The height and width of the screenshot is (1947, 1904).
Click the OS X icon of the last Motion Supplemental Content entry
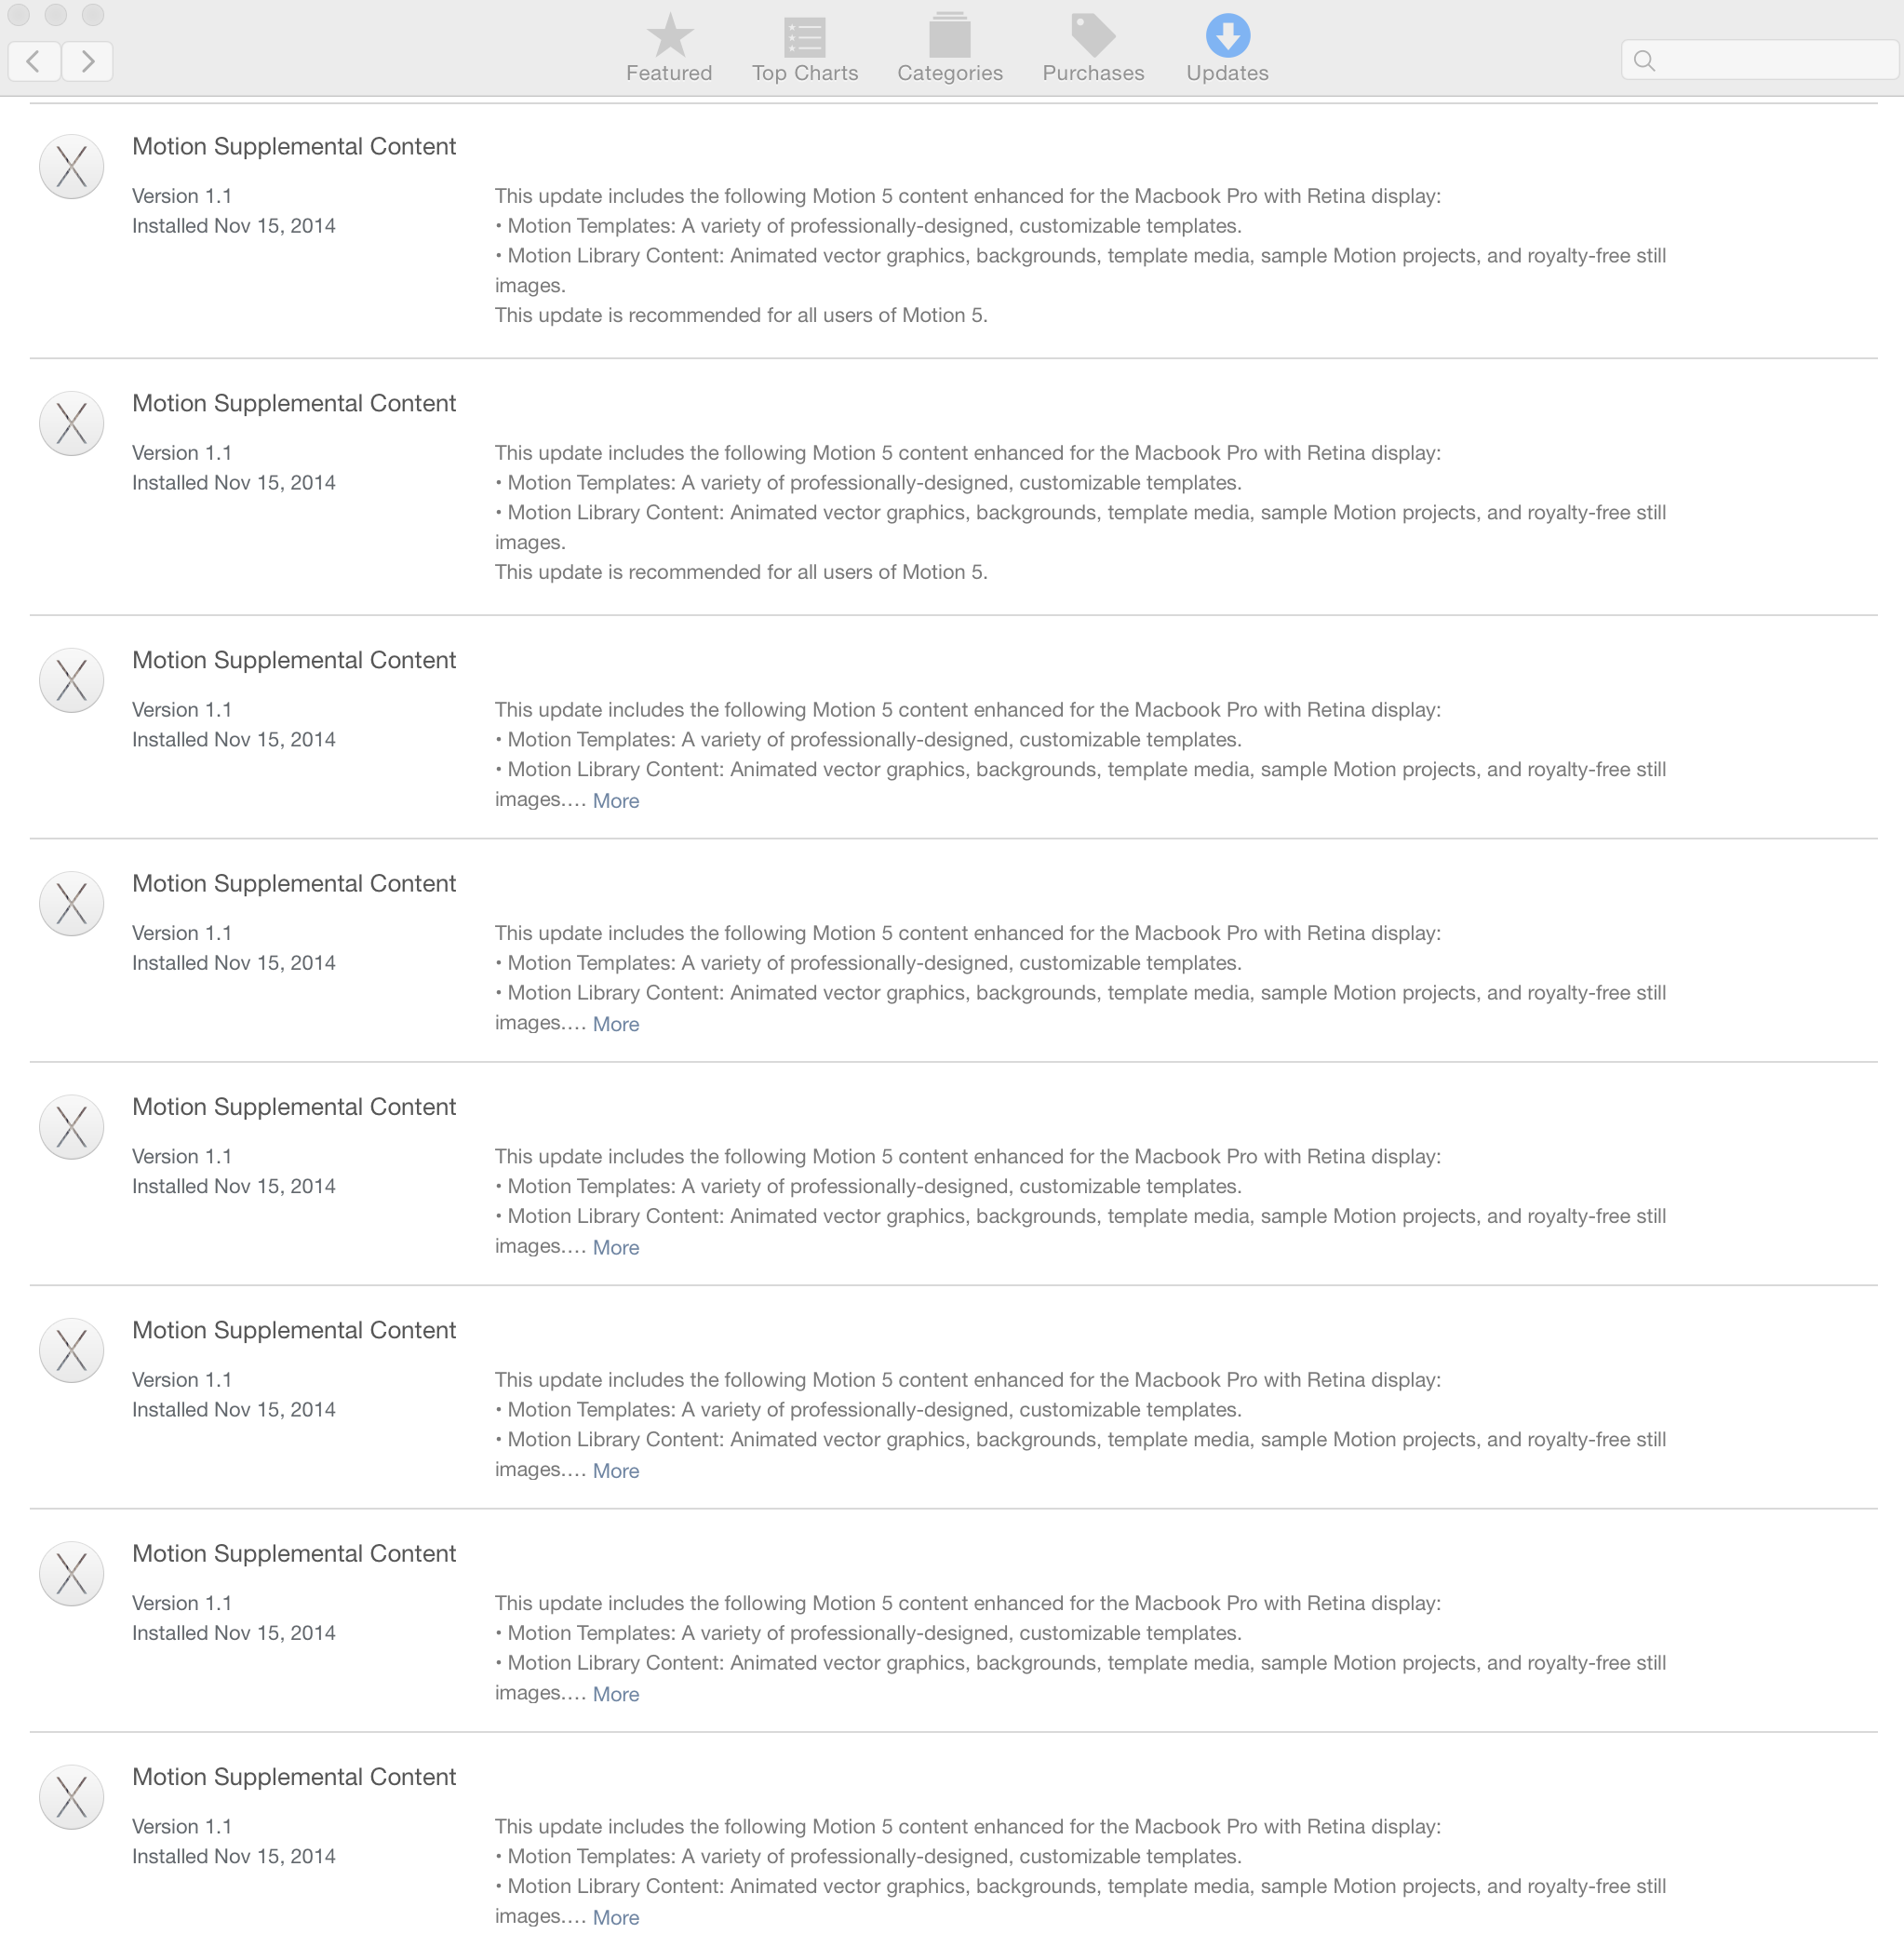[71, 1797]
